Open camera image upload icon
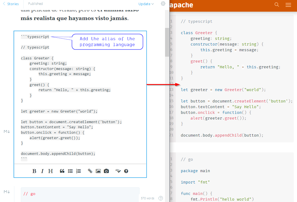This screenshot has height=202, width=297. point(106,171)
